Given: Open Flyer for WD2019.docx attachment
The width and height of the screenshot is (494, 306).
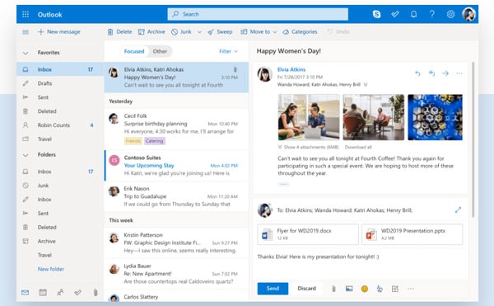Looking at the screenshot, I should [308, 234].
